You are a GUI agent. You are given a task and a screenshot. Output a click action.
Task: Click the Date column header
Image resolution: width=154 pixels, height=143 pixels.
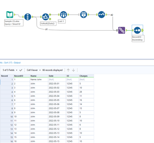tap(57, 76)
